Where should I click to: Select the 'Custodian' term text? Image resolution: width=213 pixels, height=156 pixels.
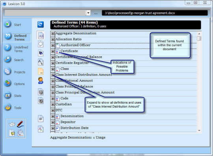(64, 104)
